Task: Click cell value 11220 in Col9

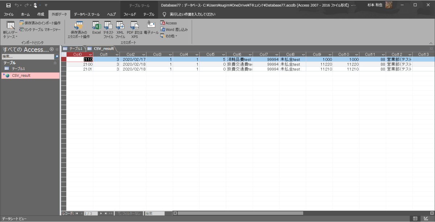Action: (319, 64)
